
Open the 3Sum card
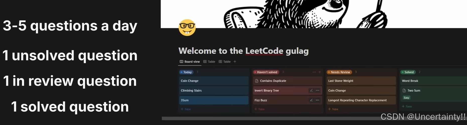pos(214,100)
